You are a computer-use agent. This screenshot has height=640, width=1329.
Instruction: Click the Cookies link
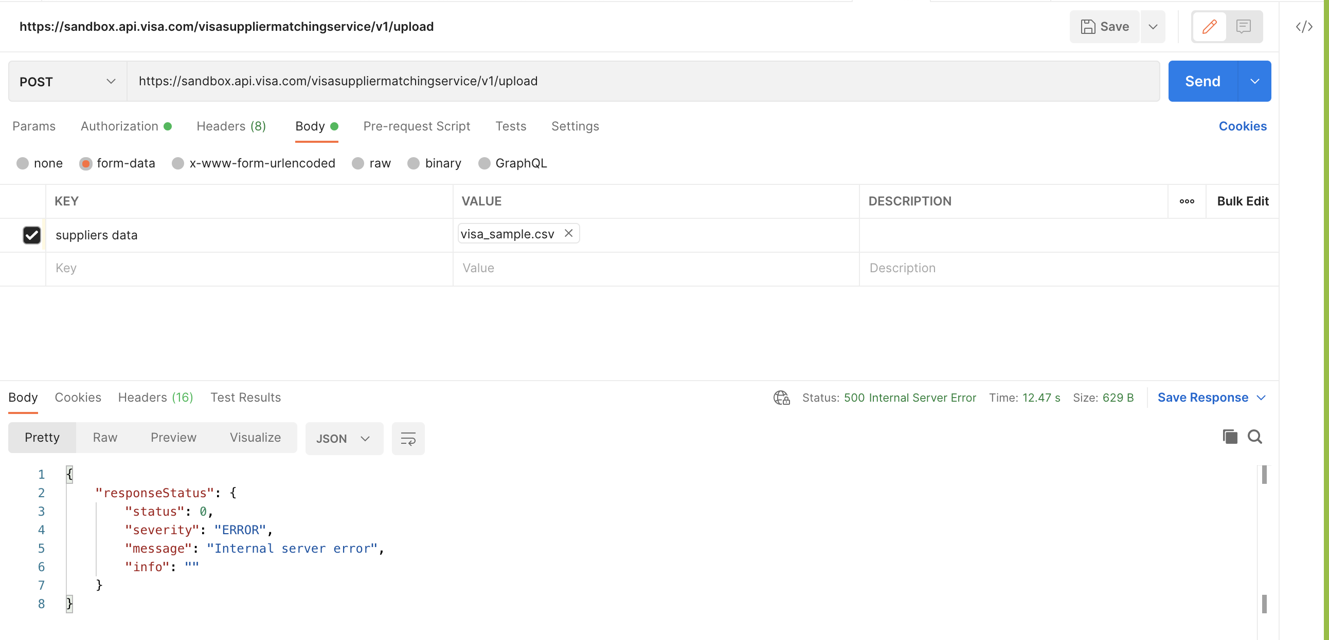point(1242,126)
